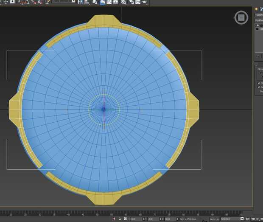Open the Align tool
Screen dimensions: 263x222
87,2
